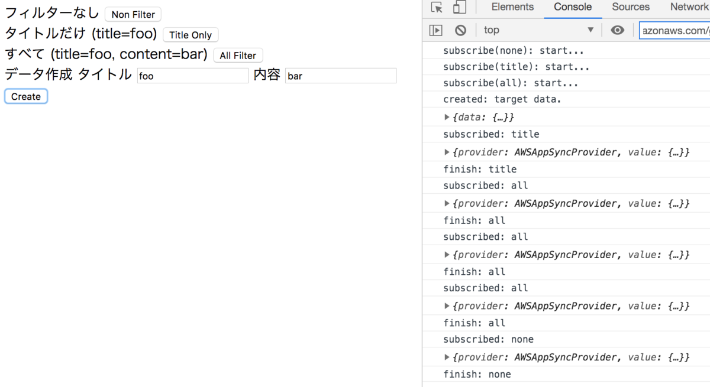Open the Network tab

[689, 7]
